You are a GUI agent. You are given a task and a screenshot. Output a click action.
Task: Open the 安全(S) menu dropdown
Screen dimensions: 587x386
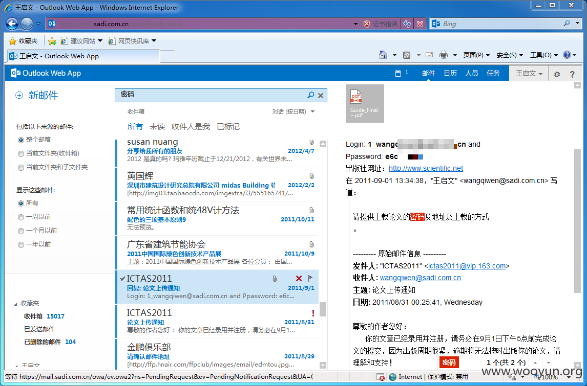click(510, 55)
